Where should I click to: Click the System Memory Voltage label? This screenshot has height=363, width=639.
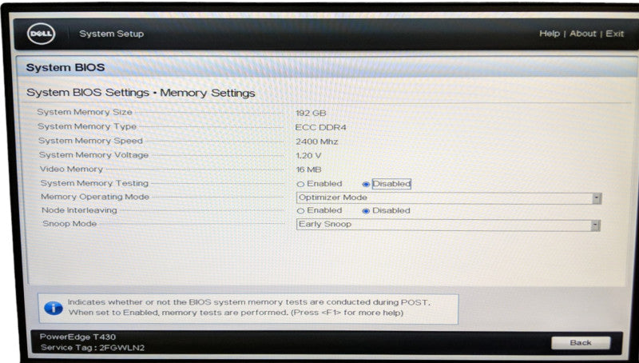click(93, 155)
